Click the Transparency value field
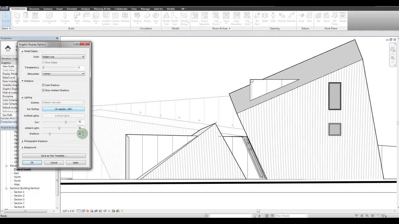The height and width of the screenshot is (224, 399). coord(81,68)
